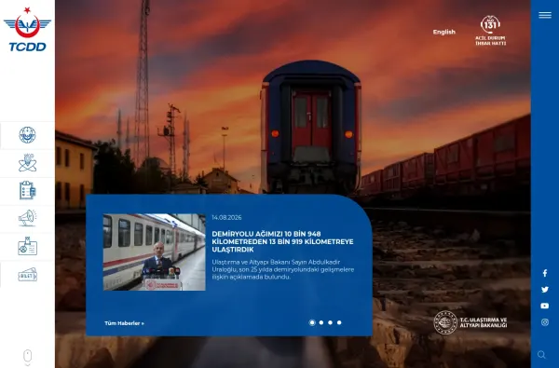
Task: Click the news summary starting 'Ulaştırma ve Altyapı Bakanı'
Action: 283,269
